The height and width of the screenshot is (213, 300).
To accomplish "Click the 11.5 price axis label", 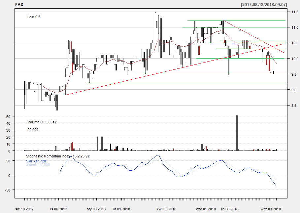I will tap(295, 12).
